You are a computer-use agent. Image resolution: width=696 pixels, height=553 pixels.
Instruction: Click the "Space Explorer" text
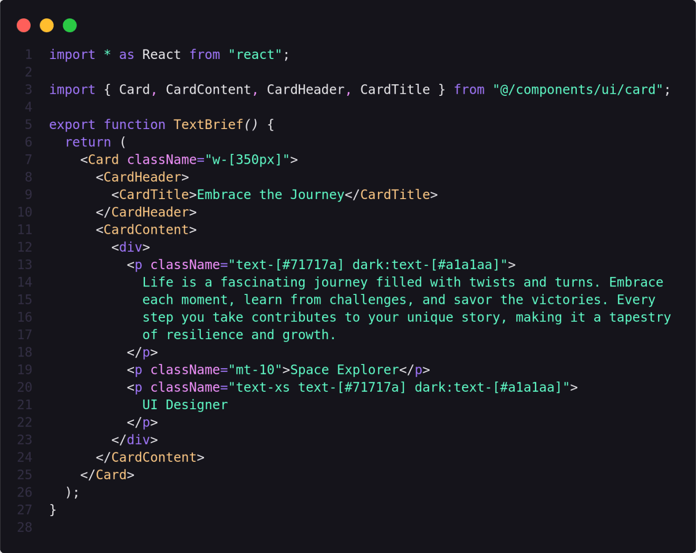point(344,370)
